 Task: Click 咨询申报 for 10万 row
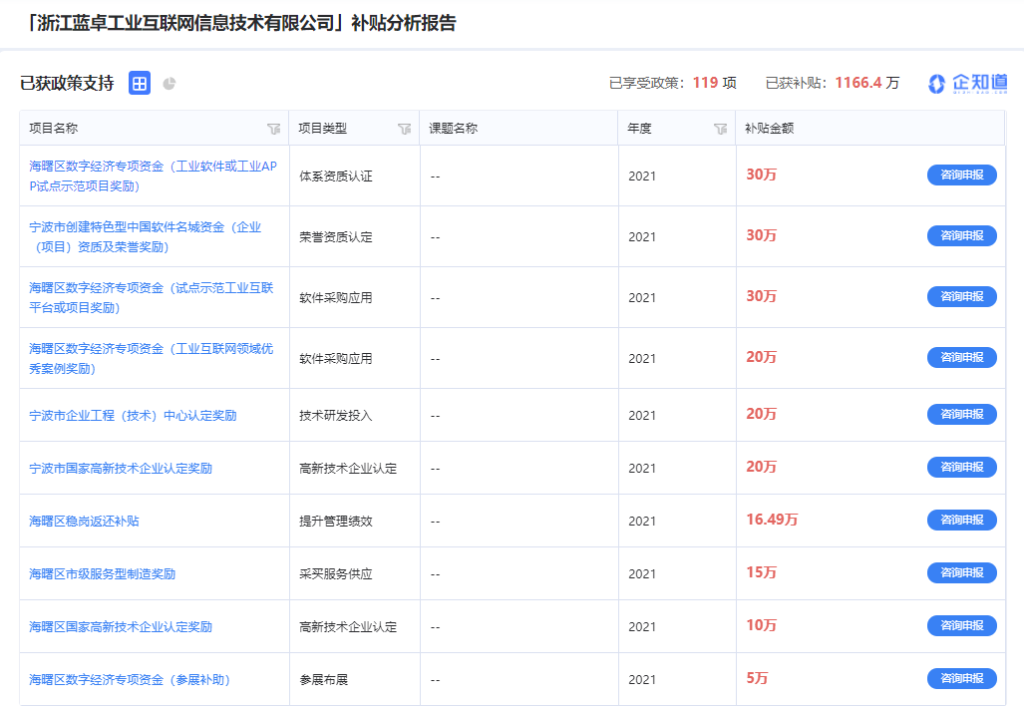click(962, 626)
